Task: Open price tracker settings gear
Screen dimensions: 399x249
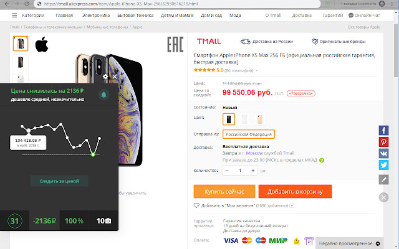Action: (105, 77)
